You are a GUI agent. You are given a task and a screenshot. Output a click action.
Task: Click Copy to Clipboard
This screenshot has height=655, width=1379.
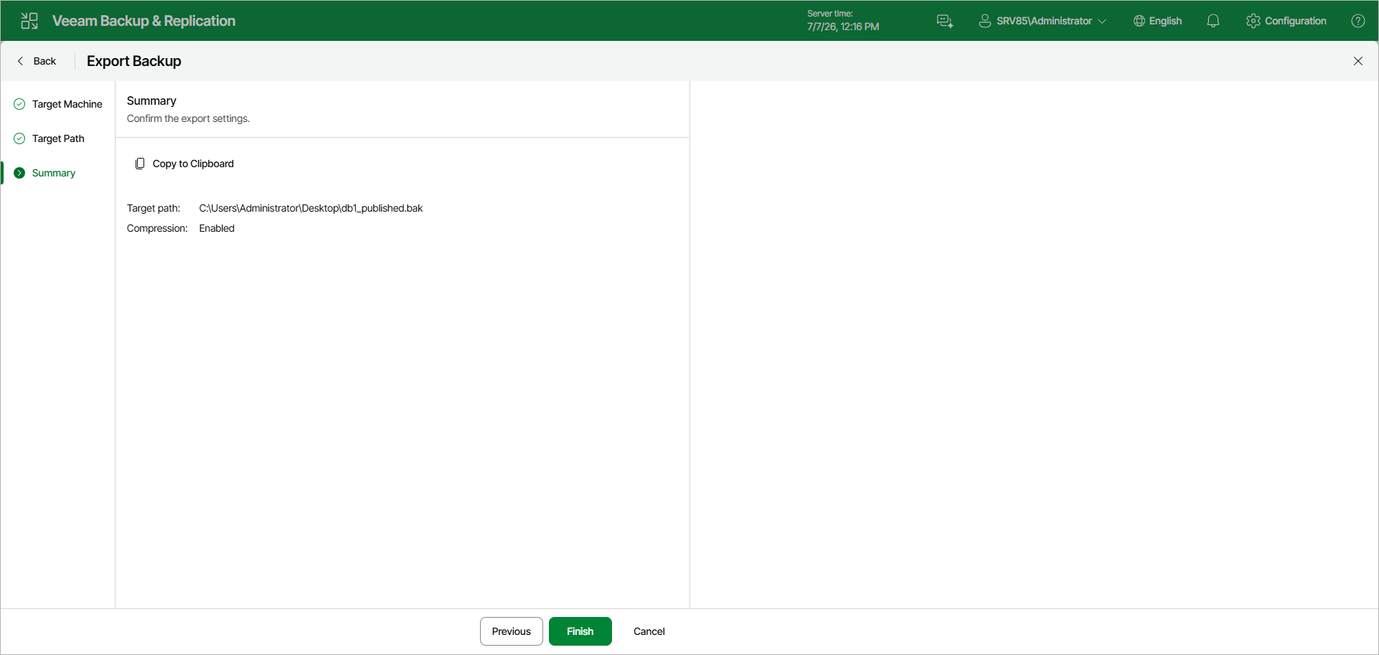tap(184, 164)
